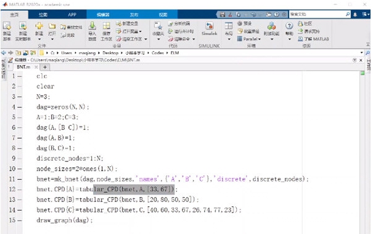Viewport: 373px width, 234px height.
Task: Open Simulink from the toolstrip
Action: [x=210, y=28]
